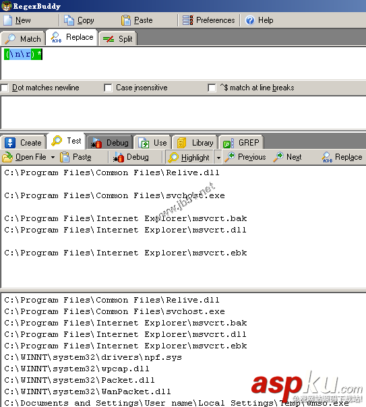Click the Split tab icon
Image resolution: width=366 pixels, height=407 pixels.
click(x=109, y=39)
